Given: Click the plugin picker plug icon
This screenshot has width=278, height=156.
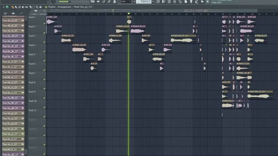Looking at the screenshot, I should pos(191,2).
